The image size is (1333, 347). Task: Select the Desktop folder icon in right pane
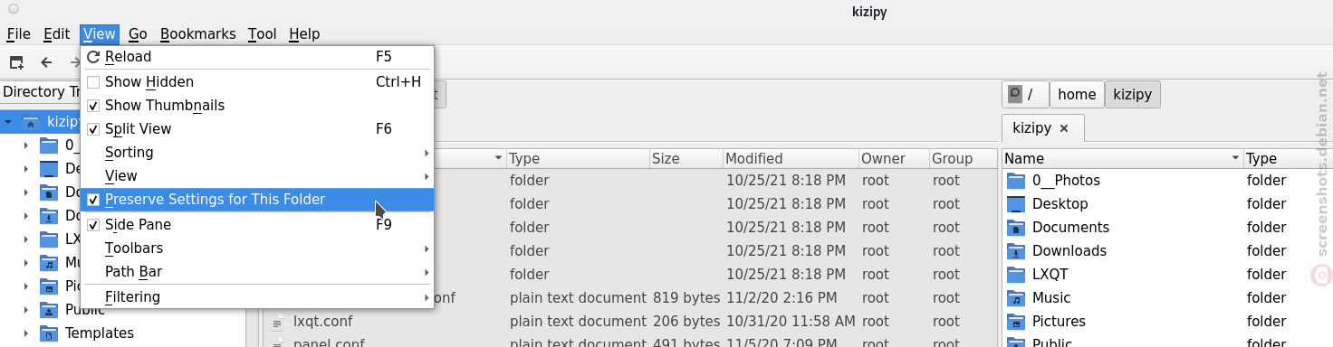pos(1016,204)
